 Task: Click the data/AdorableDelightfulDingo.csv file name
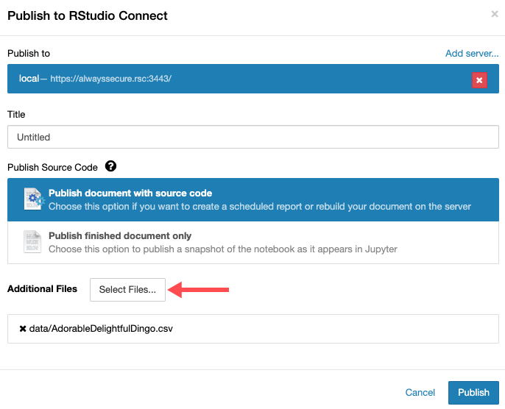101,329
